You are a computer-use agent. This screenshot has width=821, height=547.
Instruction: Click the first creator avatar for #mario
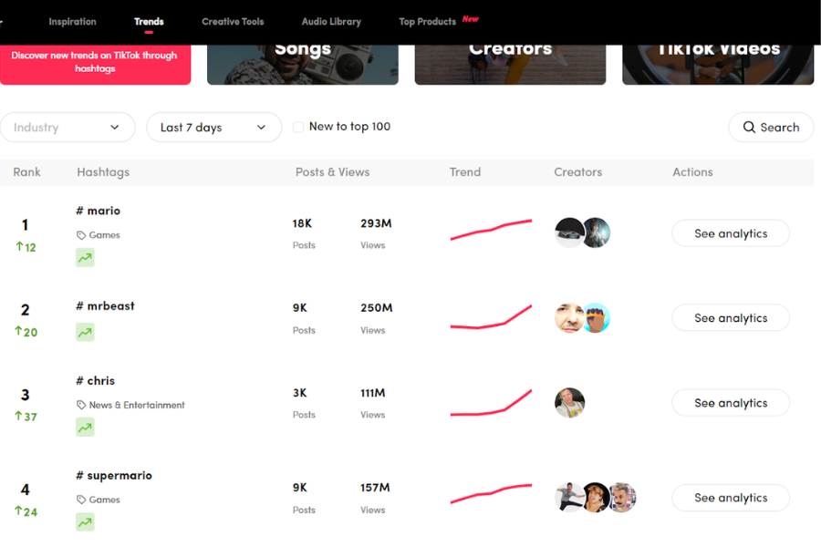569,233
